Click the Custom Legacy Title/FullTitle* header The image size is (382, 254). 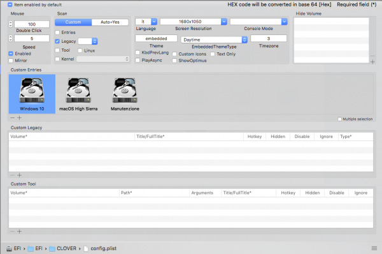(189, 137)
